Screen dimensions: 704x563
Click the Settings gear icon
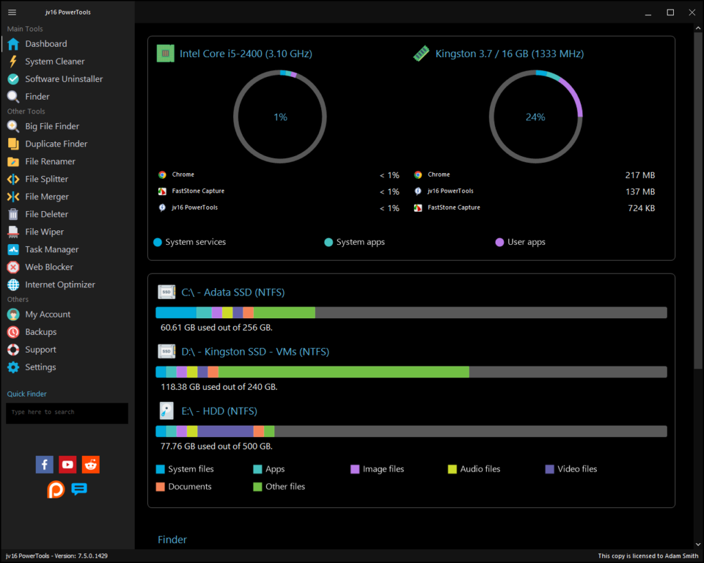(x=14, y=367)
